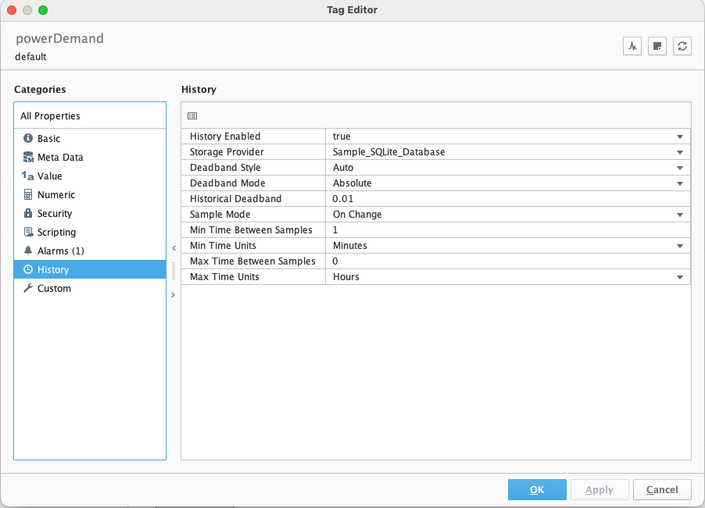Select the Numeric category
This screenshot has width=705, height=508.
[x=55, y=194]
